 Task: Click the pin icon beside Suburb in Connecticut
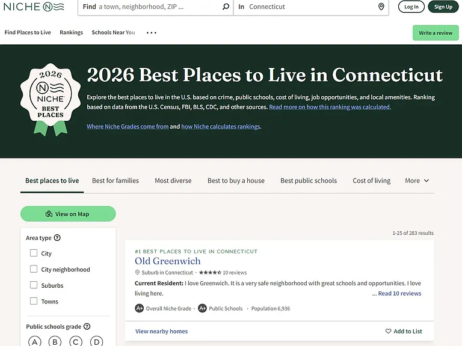[x=137, y=273]
